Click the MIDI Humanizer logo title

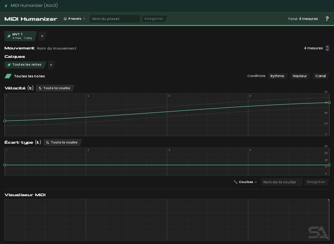tap(31, 19)
